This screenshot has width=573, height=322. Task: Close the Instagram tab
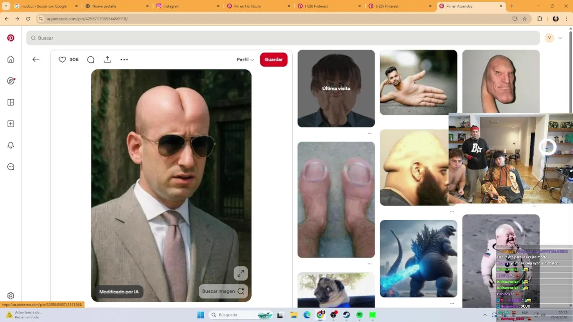(x=218, y=6)
